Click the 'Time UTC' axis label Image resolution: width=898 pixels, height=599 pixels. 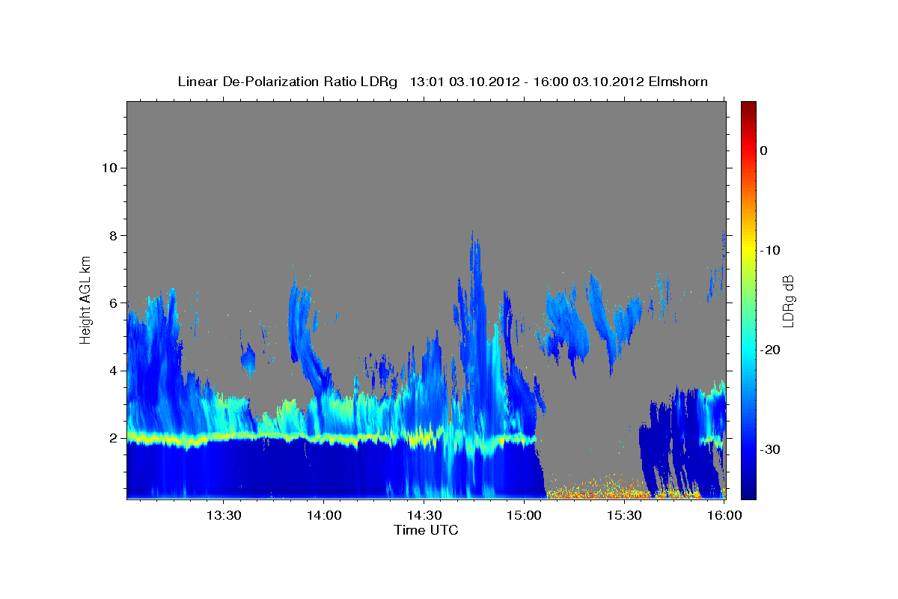(x=426, y=530)
